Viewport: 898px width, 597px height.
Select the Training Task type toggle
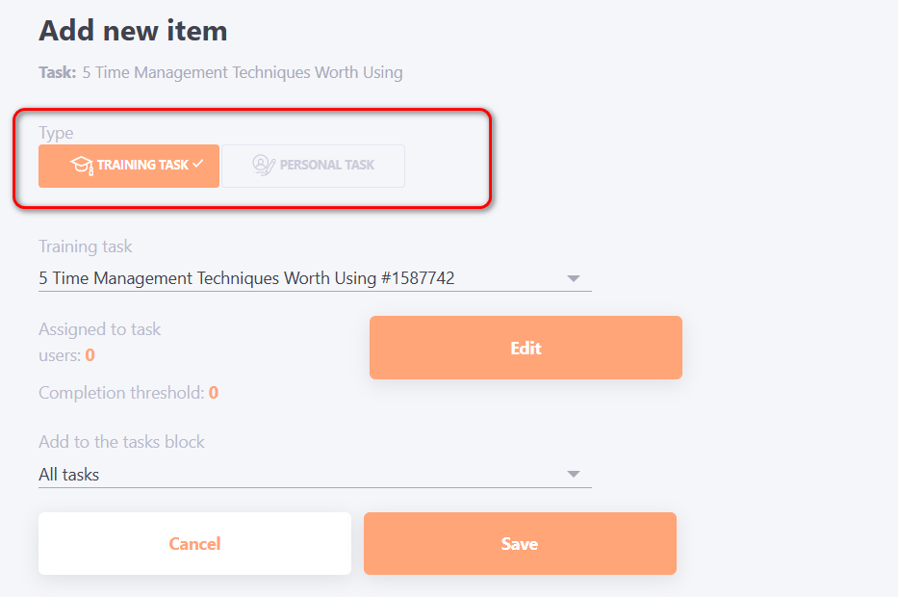(129, 166)
